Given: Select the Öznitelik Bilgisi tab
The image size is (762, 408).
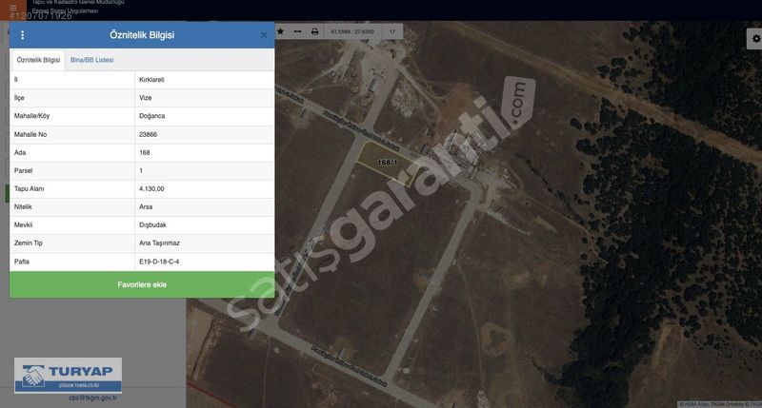Looking at the screenshot, I should click(38, 60).
